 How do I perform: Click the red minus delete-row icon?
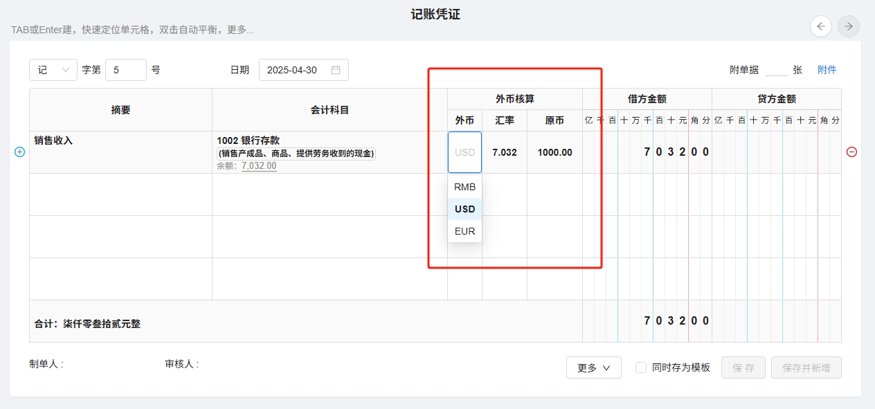(851, 152)
